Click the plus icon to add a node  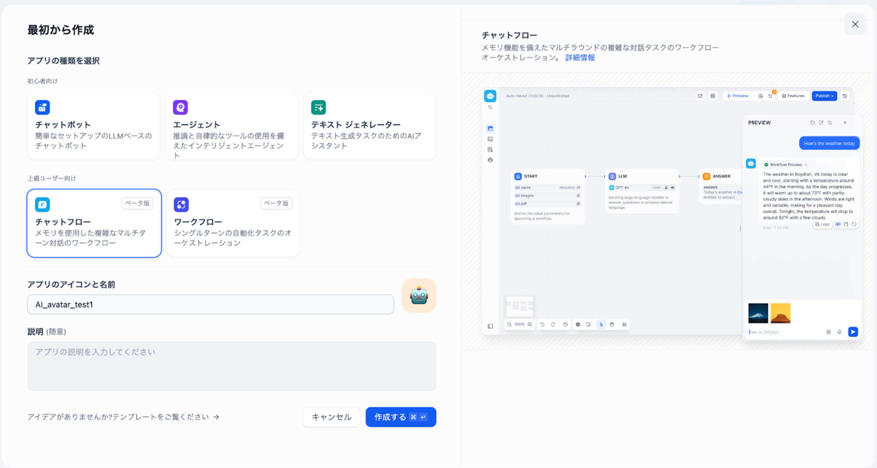click(578, 324)
